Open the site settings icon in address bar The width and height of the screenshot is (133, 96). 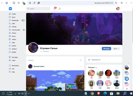click(x=116, y=3)
